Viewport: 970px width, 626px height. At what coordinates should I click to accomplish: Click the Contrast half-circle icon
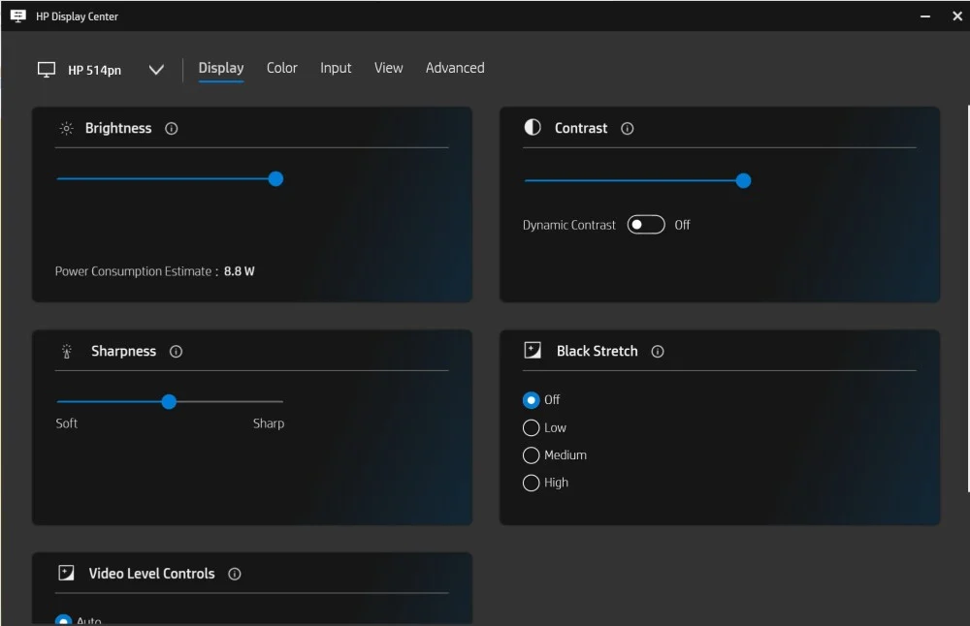533,128
